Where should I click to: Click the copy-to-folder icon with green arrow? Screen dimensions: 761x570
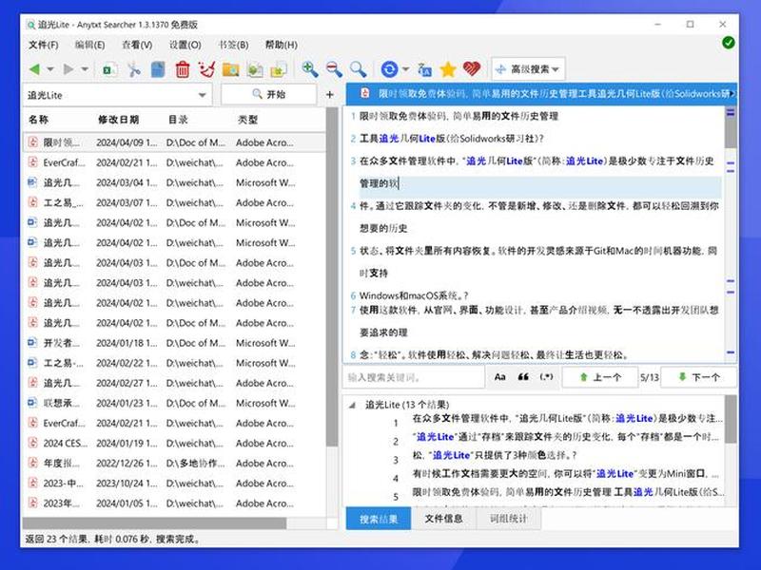tap(255, 69)
